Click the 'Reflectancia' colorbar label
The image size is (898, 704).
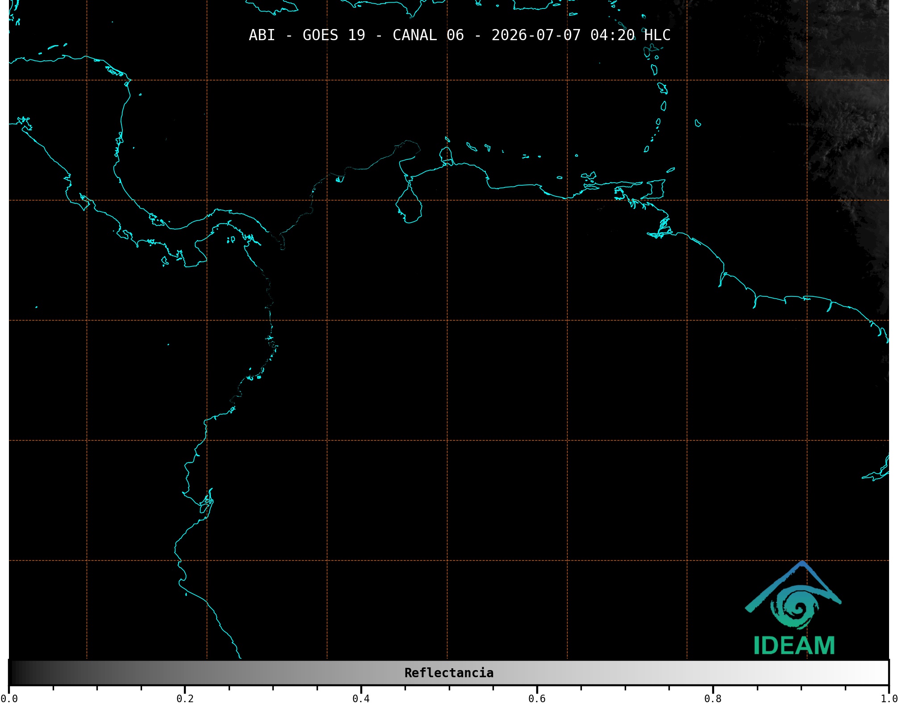click(x=449, y=673)
